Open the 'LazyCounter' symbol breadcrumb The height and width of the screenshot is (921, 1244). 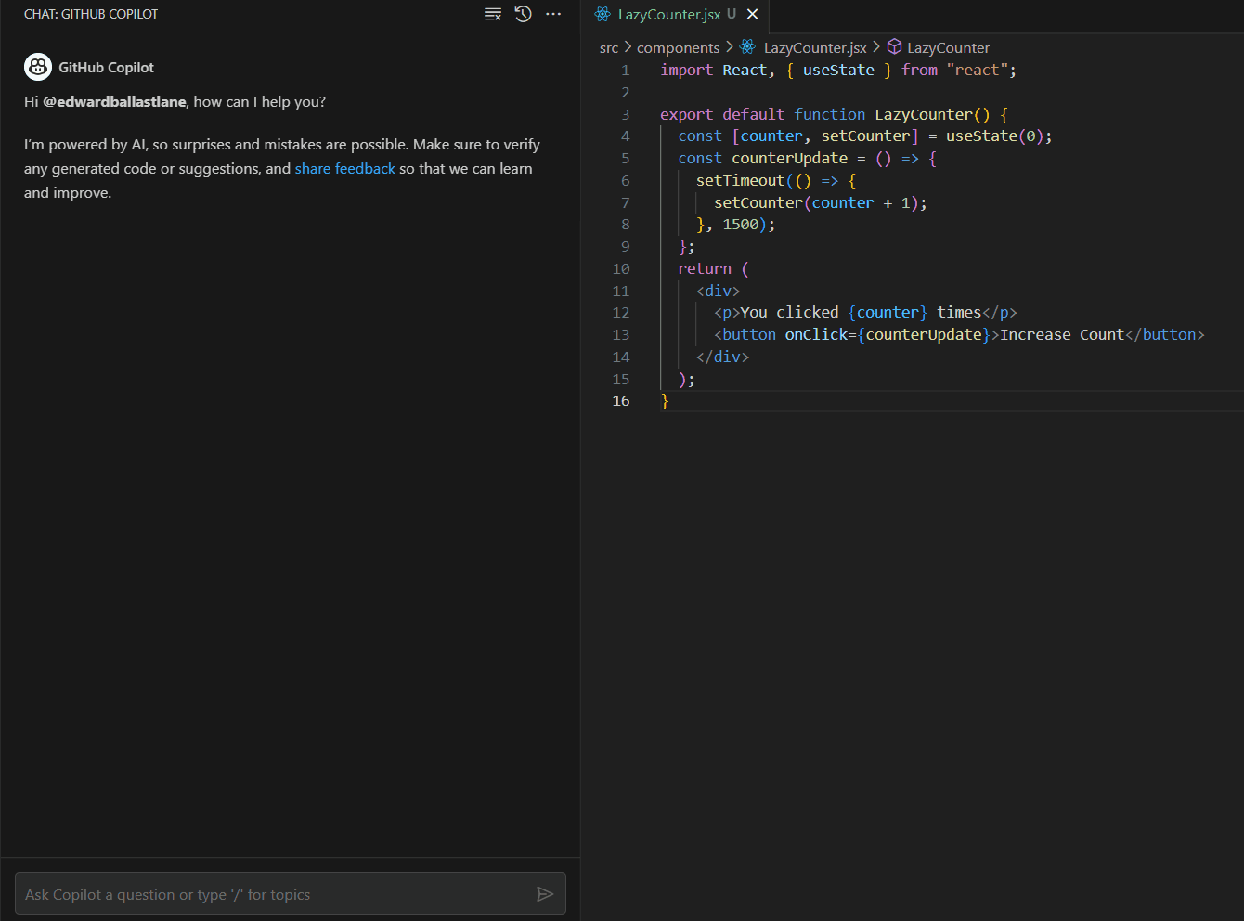tap(948, 47)
